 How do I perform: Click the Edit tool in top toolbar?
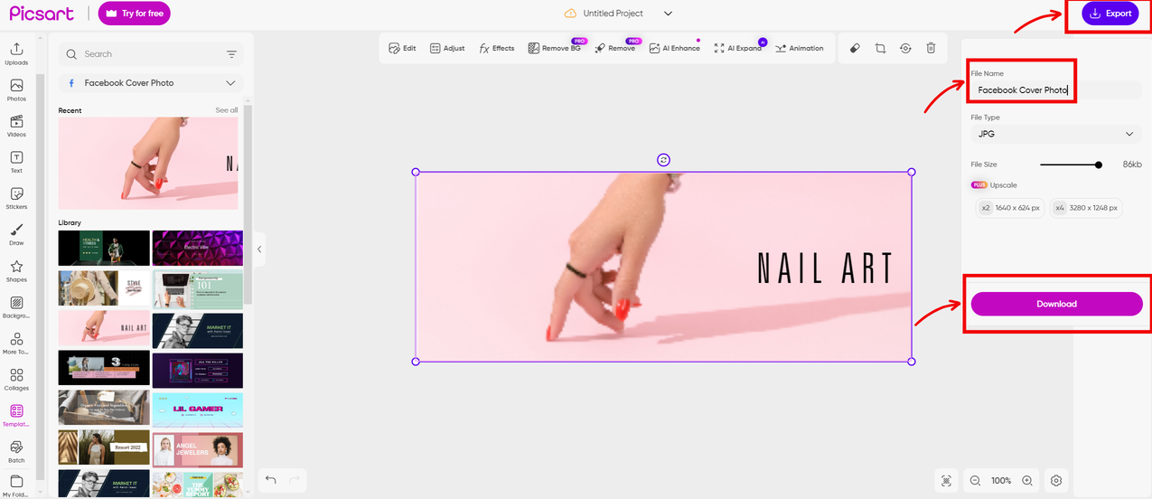[402, 48]
